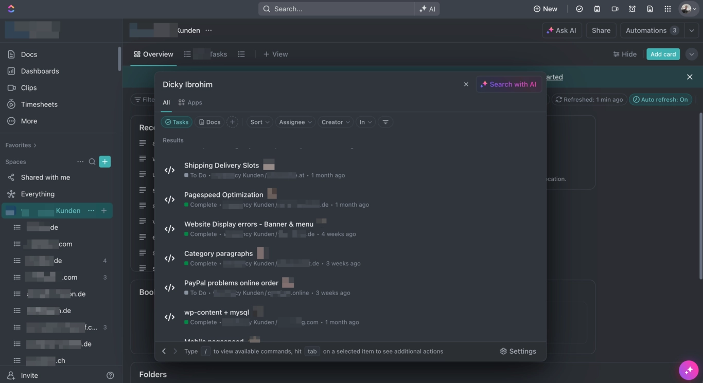Click the Search with AI button
The width and height of the screenshot is (703, 383).
click(508, 84)
